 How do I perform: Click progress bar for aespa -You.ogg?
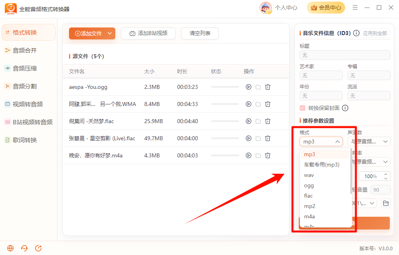click(x=225, y=87)
